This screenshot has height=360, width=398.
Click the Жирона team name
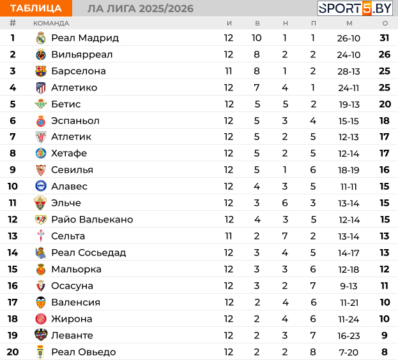pyautogui.click(x=72, y=319)
